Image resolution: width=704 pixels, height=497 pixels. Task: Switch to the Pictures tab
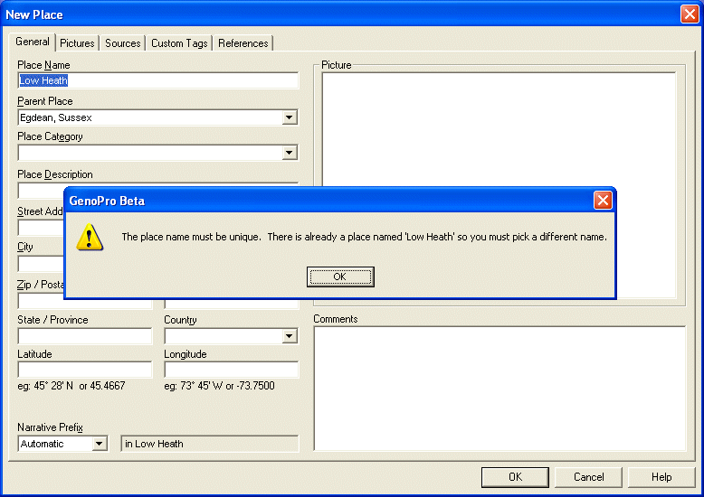pyautogui.click(x=77, y=43)
